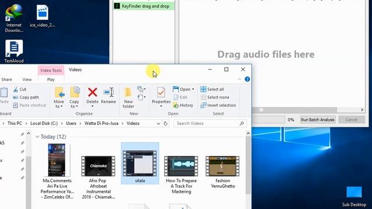The image size is (372, 209).
Task: Click the Users breadcrumb
Action: pos(71,124)
